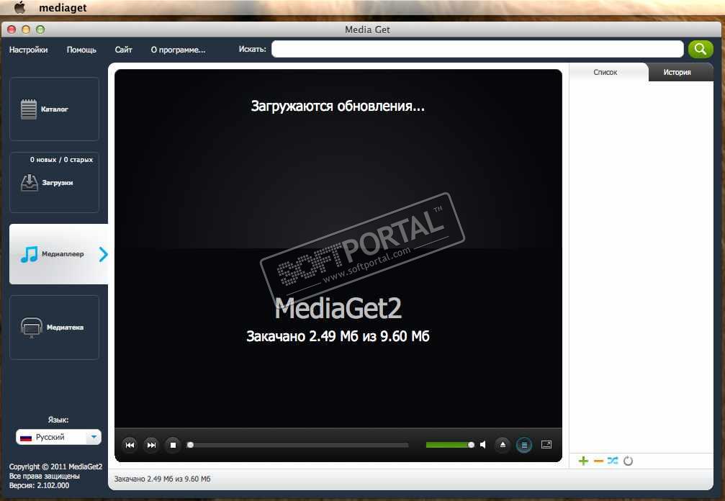Open the Сайт menu item
The height and width of the screenshot is (501, 725).
pyautogui.click(x=123, y=50)
